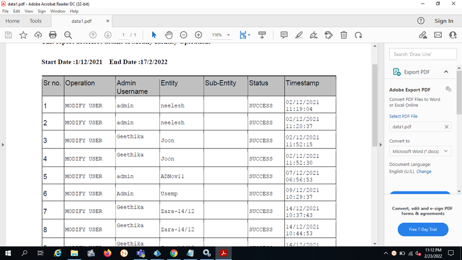462x260 pixels.
Task: Open Convert to Microsoft Word dropdown
Action: click(x=420, y=151)
